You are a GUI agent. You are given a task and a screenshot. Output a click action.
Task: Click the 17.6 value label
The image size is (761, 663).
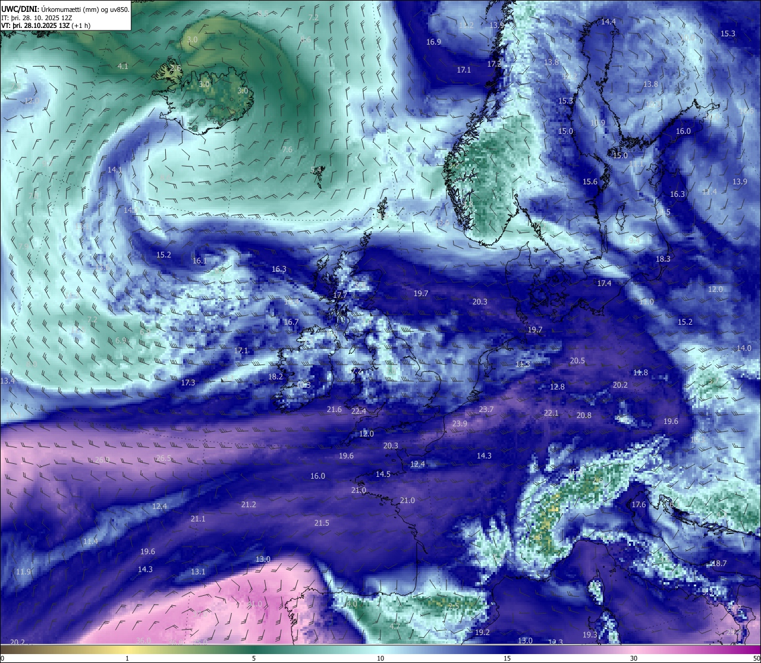point(639,505)
